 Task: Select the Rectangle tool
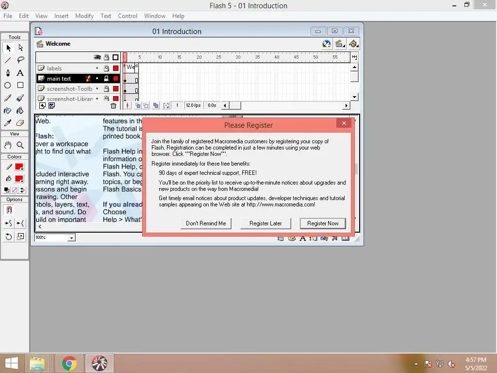tap(20, 85)
